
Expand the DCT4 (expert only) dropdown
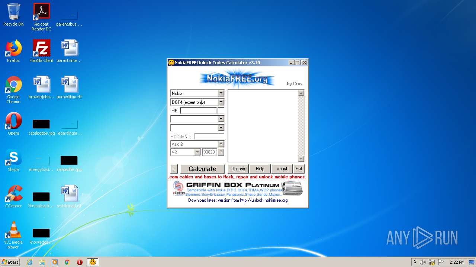tap(221, 102)
